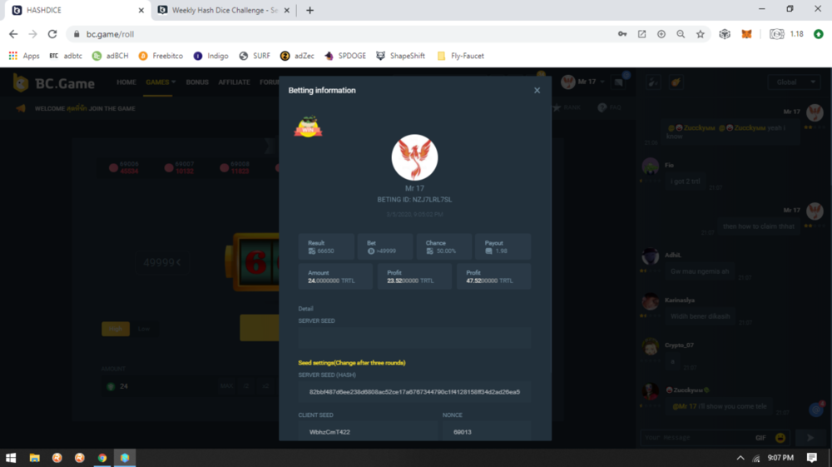This screenshot has width=832, height=467.
Task: Open the AFFILIATE menu item
Action: tap(234, 82)
